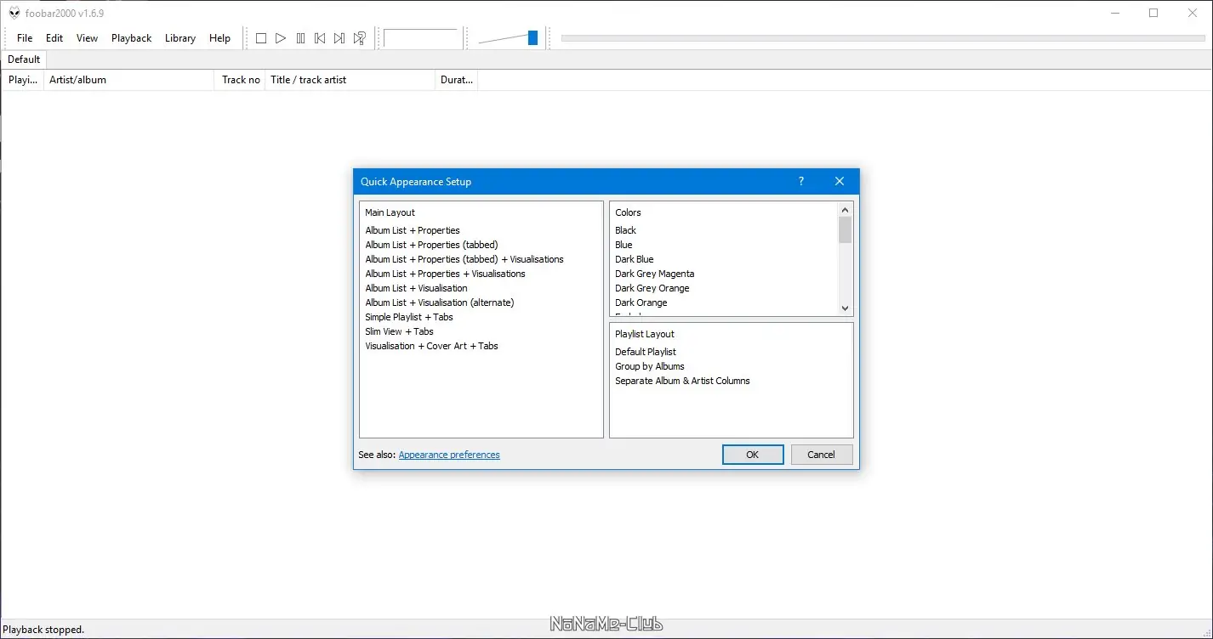This screenshot has height=639, width=1213.
Task: Open the Playback menu
Action: 132,38
